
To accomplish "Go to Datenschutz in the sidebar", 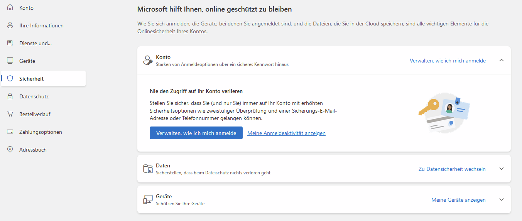I will coord(34,96).
